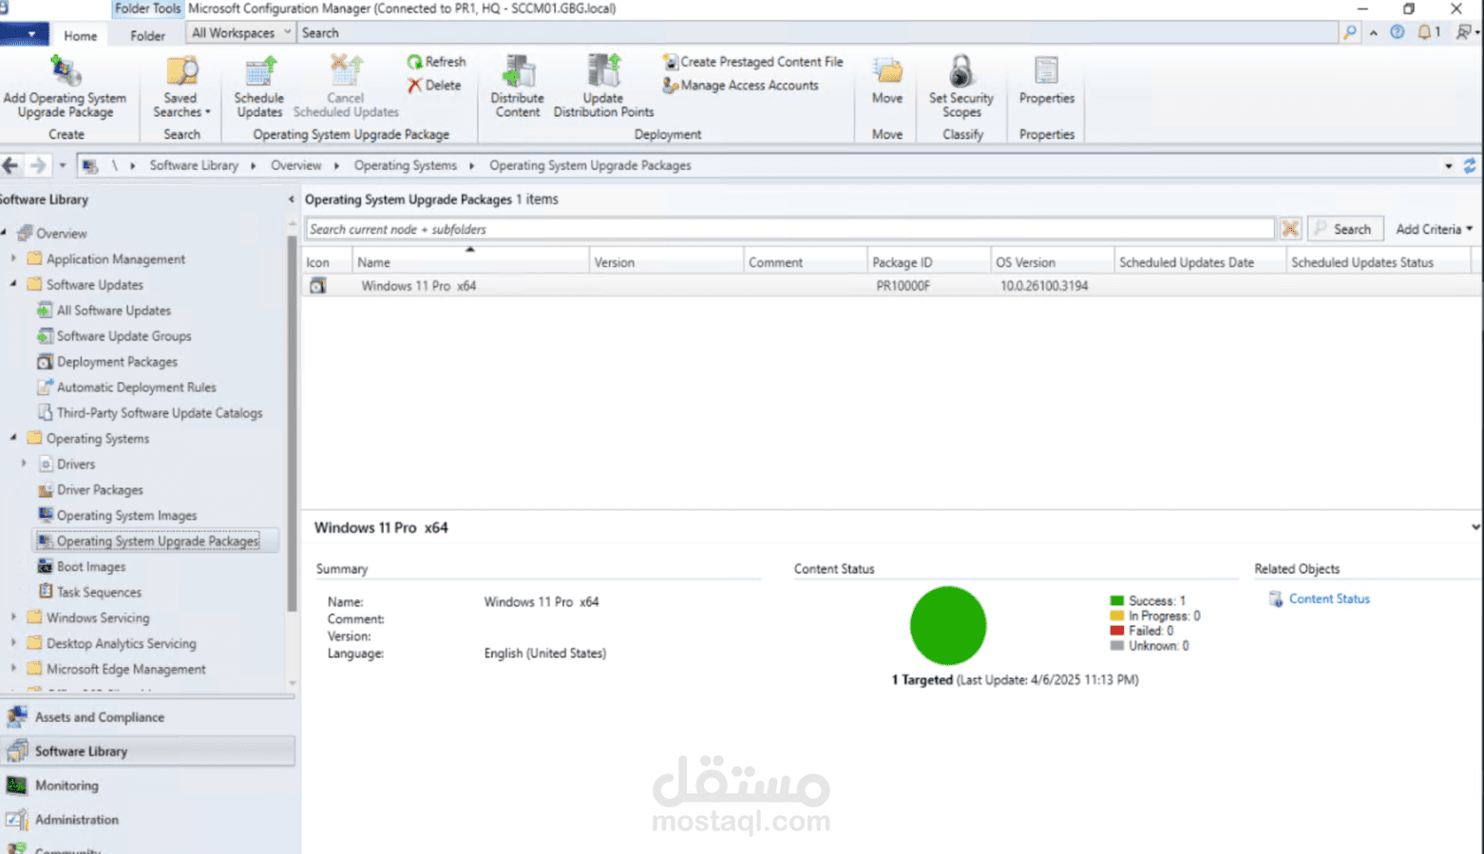Click the Forward navigation arrow
This screenshot has height=854, width=1484.
pos(38,165)
